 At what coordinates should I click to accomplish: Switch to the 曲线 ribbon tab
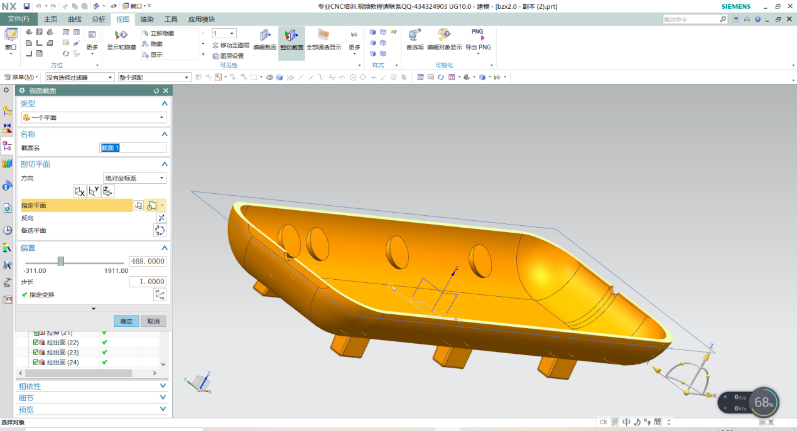point(75,19)
